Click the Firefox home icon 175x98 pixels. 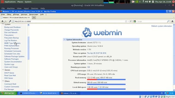(x=172, y=21)
